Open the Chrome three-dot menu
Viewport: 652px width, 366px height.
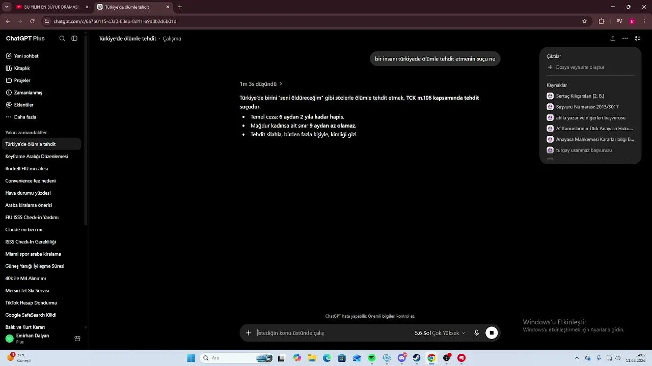645,21
